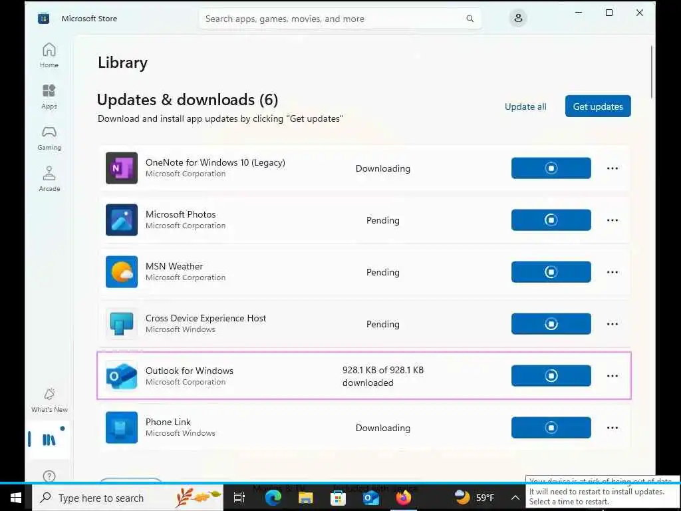Open more options for Phone Link
The image size is (681, 511).
(x=613, y=428)
